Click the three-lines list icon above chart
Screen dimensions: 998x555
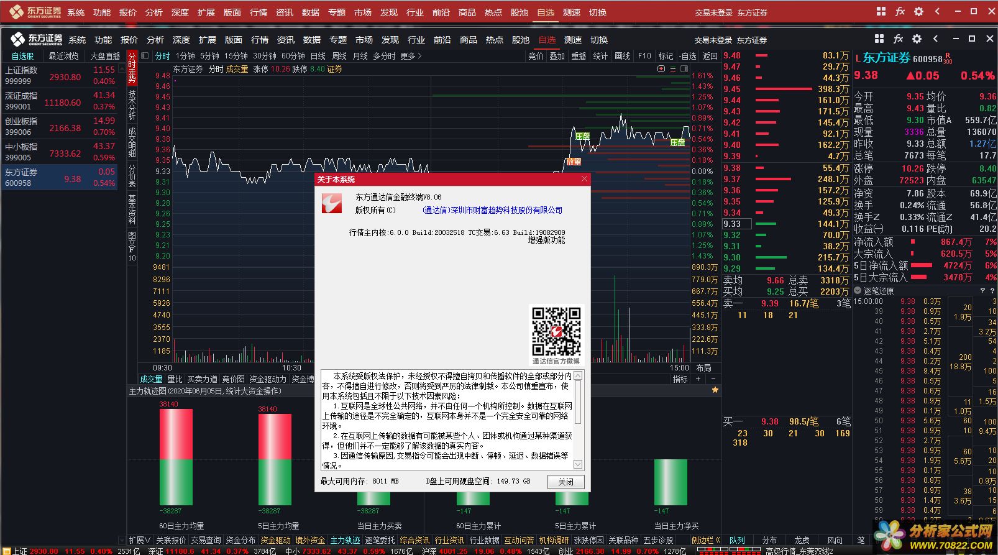click(672, 69)
